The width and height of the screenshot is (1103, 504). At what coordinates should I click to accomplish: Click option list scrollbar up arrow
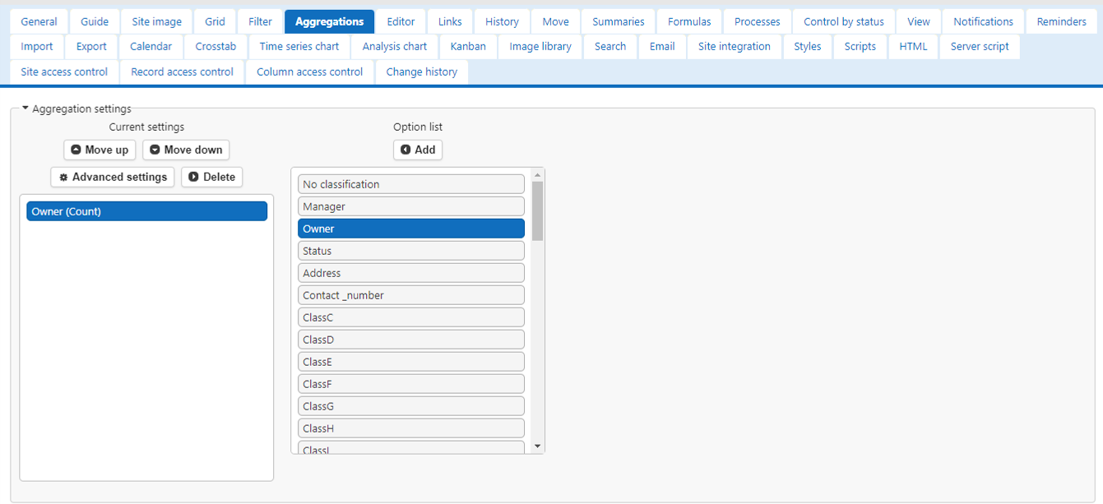(x=538, y=174)
